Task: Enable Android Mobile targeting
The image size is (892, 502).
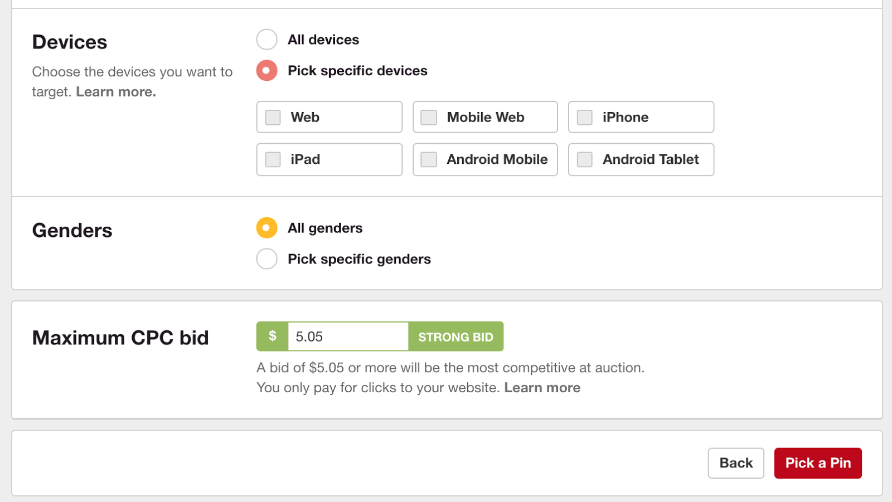Action: [x=428, y=159]
